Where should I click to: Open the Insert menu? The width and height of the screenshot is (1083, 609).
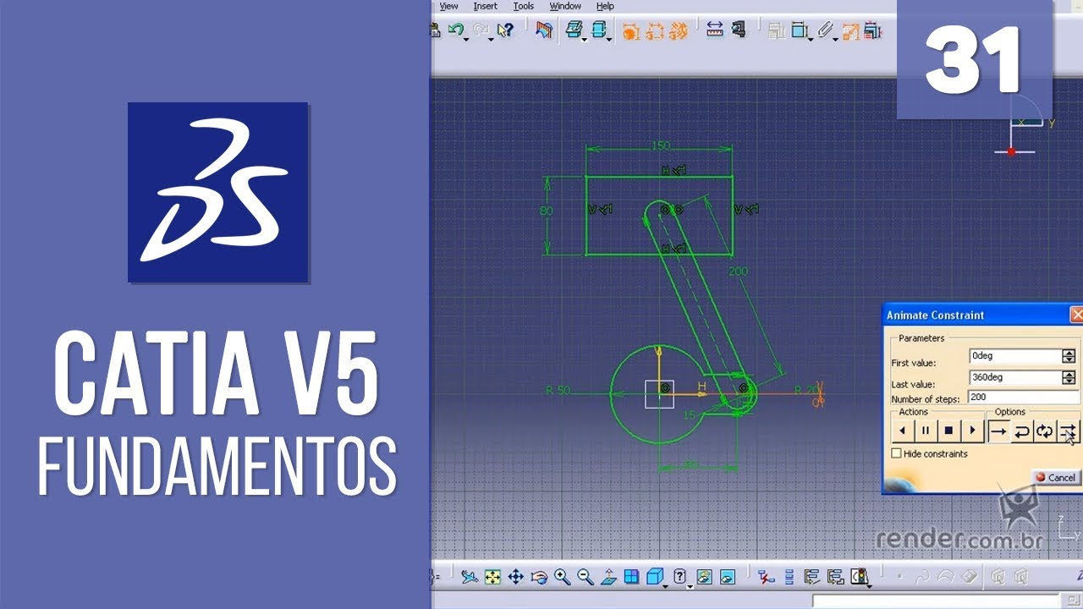coord(486,6)
